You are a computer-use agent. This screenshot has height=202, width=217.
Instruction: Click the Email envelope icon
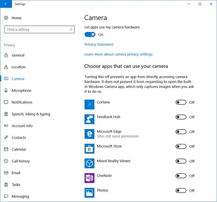pyautogui.click(x=6, y=173)
